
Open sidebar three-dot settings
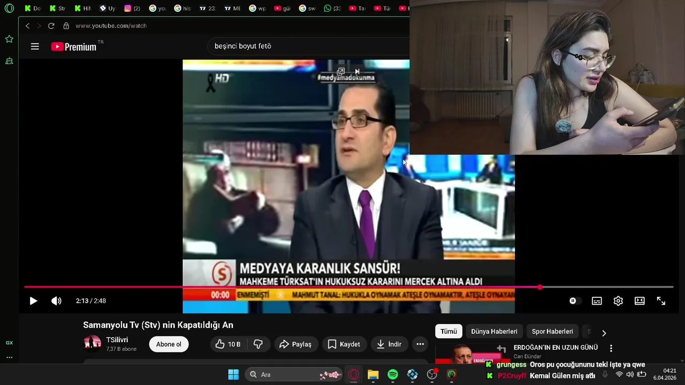[9, 357]
